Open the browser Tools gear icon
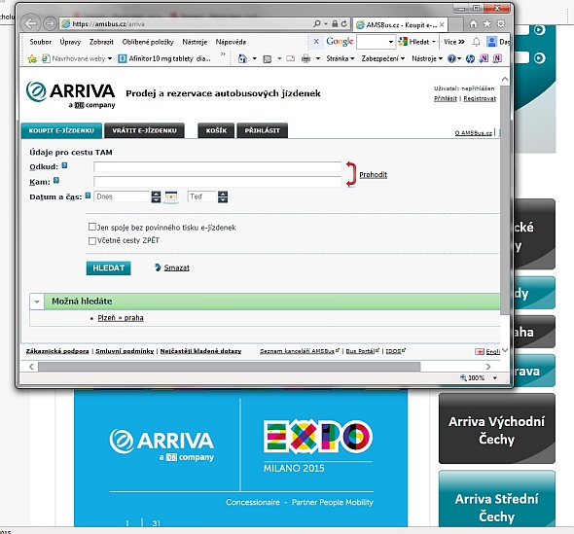 pos(501,24)
